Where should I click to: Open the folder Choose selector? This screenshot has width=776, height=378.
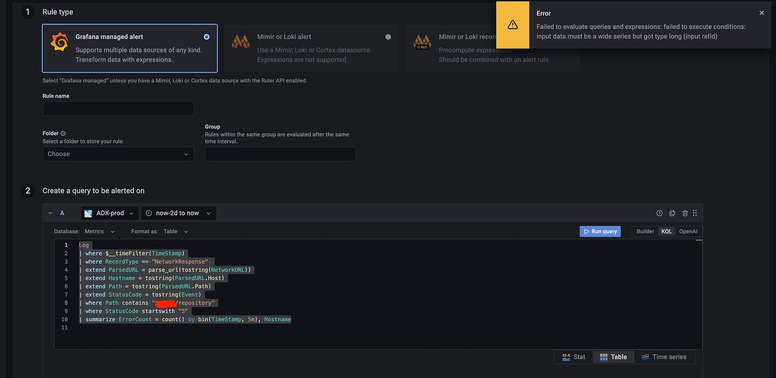(x=118, y=154)
